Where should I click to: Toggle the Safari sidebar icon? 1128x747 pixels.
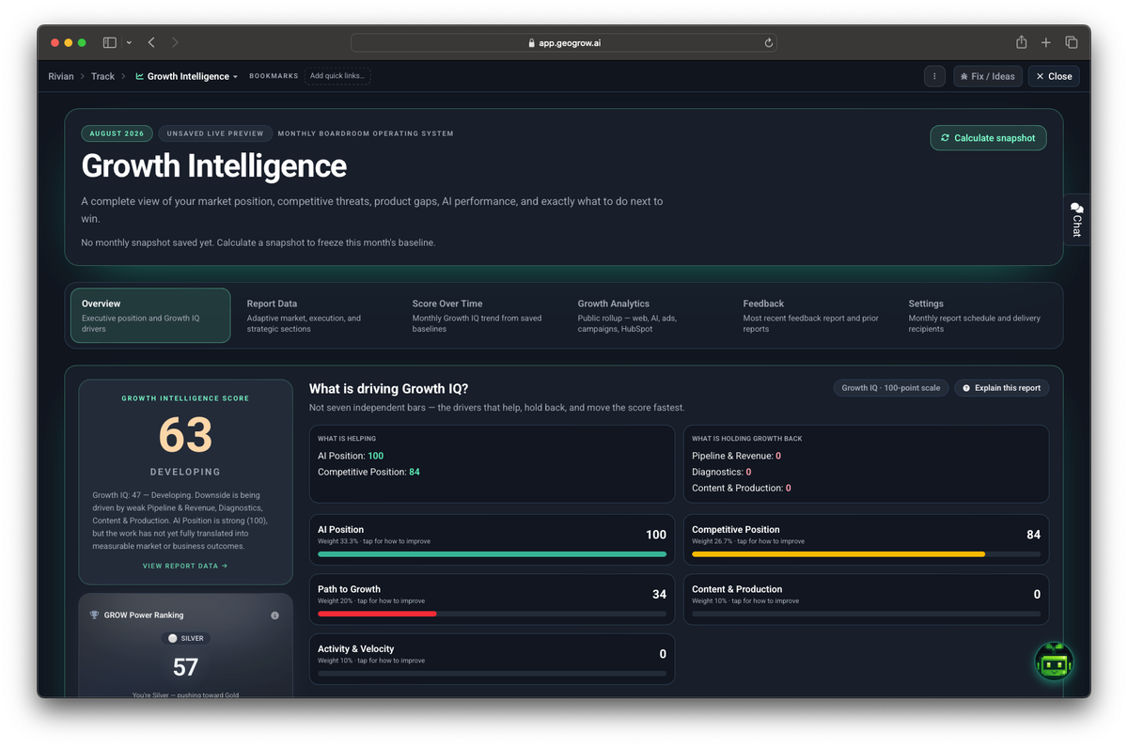pyautogui.click(x=109, y=42)
